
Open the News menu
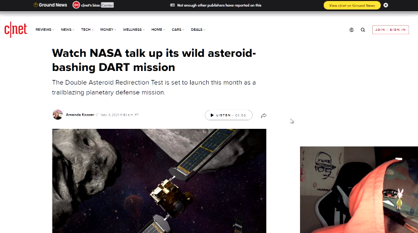coord(67,30)
